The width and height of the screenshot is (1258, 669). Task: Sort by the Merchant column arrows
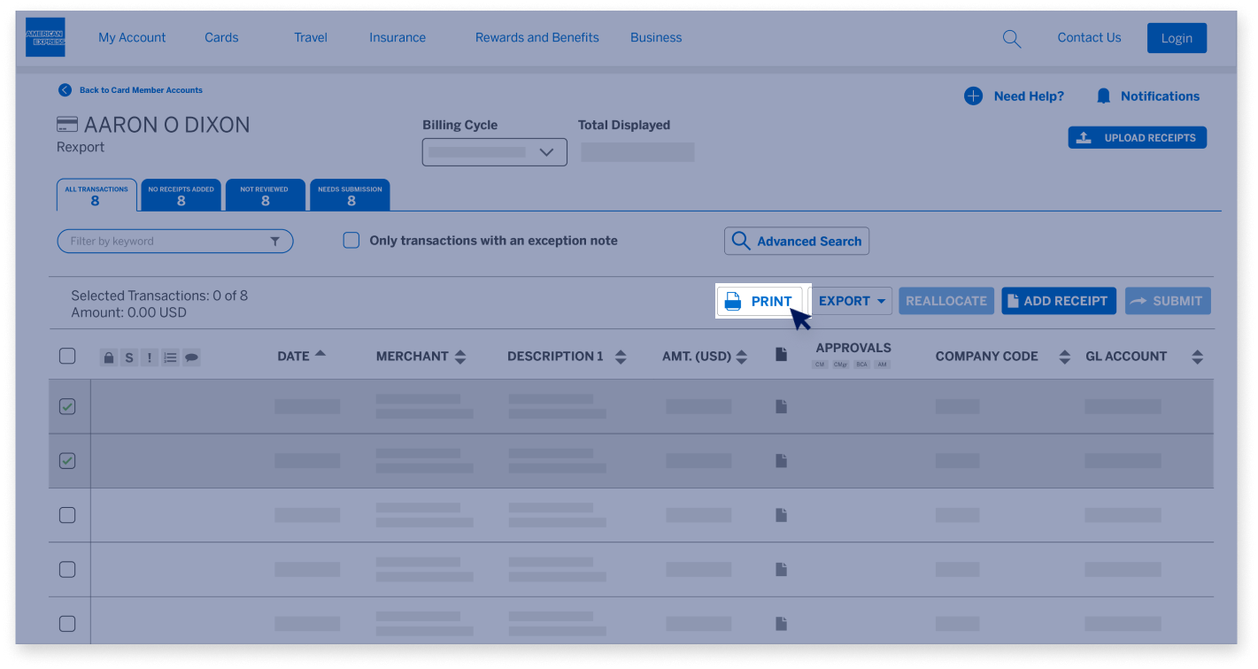click(460, 356)
